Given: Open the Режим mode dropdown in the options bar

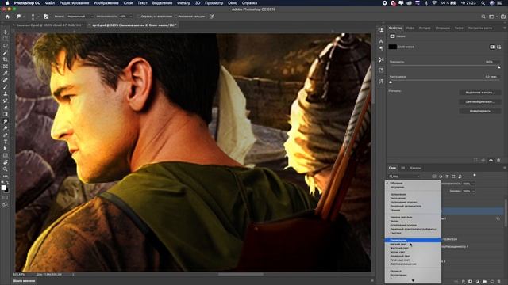Looking at the screenshot, I should [x=81, y=17].
